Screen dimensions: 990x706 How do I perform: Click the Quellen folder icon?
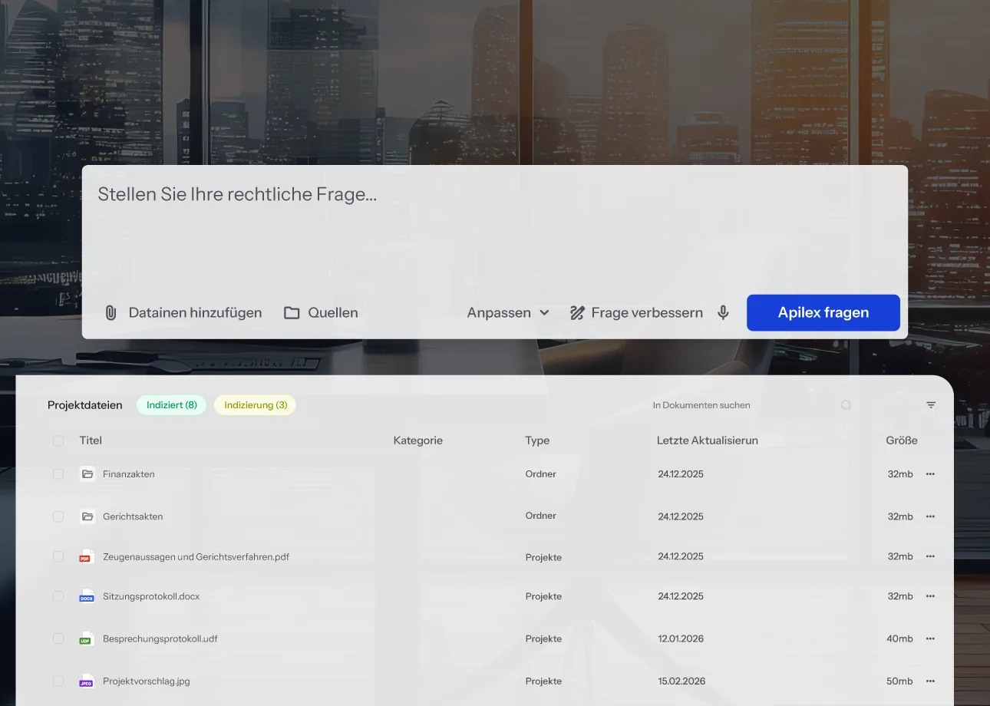click(x=292, y=313)
